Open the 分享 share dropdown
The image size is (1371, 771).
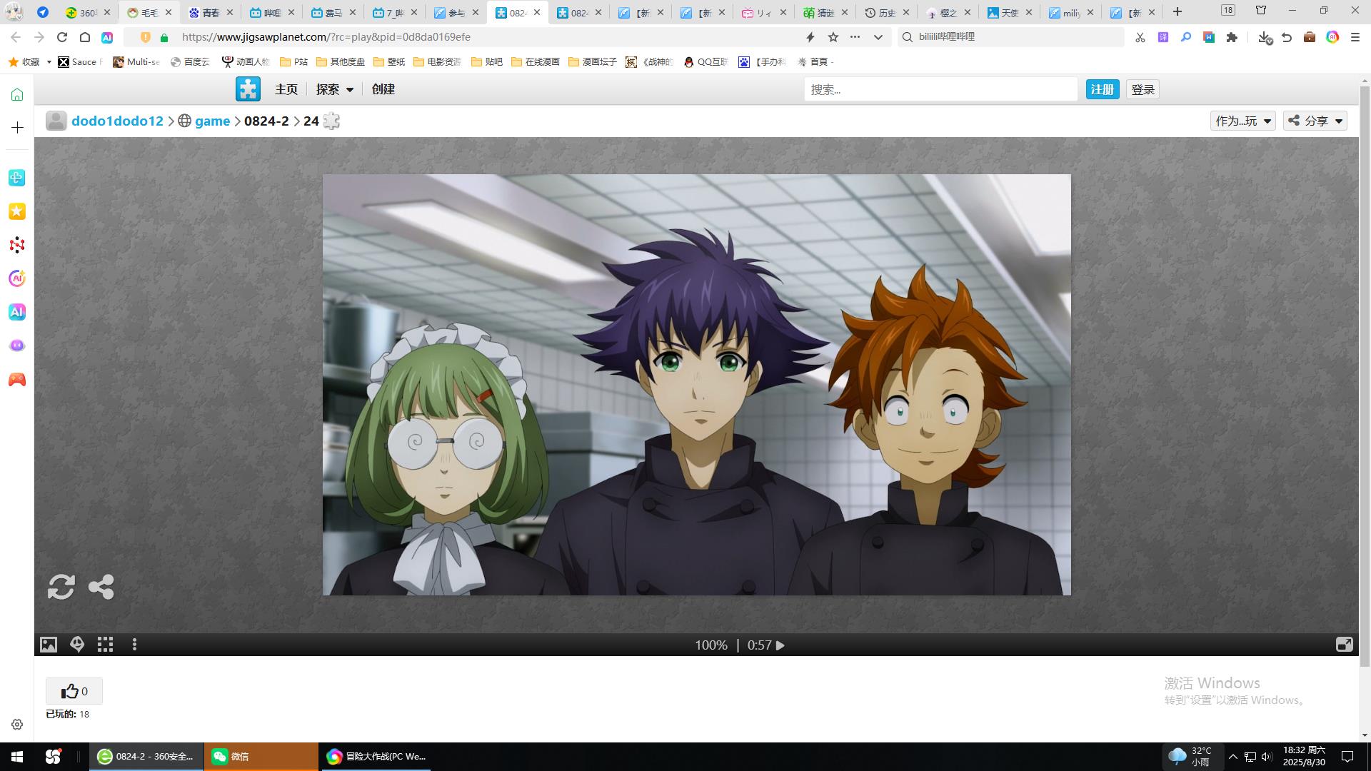(x=1315, y=121)
